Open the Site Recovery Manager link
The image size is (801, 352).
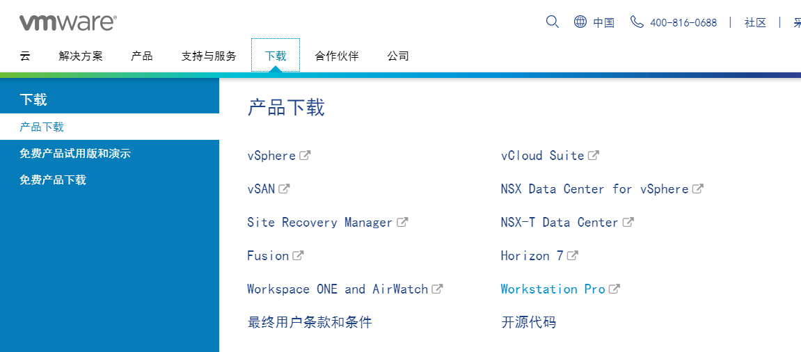coord(320,223)
